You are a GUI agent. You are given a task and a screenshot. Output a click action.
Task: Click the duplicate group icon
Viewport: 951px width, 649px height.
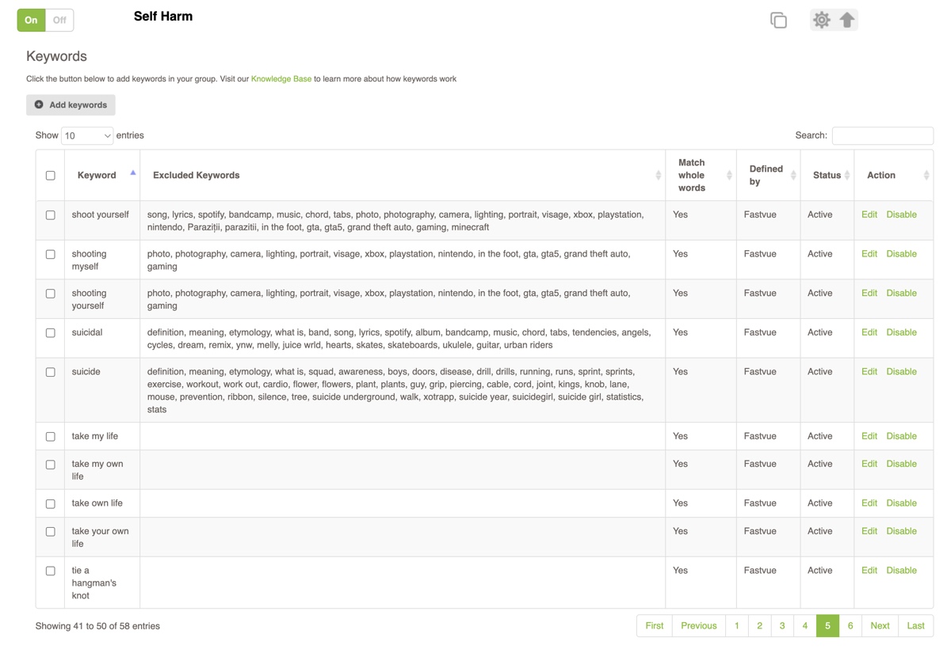coord(778,20)
